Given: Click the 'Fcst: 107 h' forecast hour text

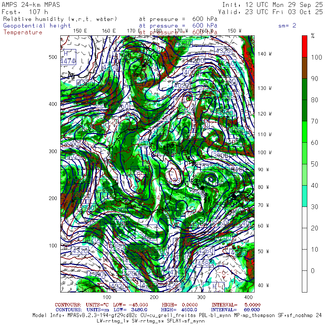Looking at the screenshot, I should pyautogui.click(x=25, y=12).
